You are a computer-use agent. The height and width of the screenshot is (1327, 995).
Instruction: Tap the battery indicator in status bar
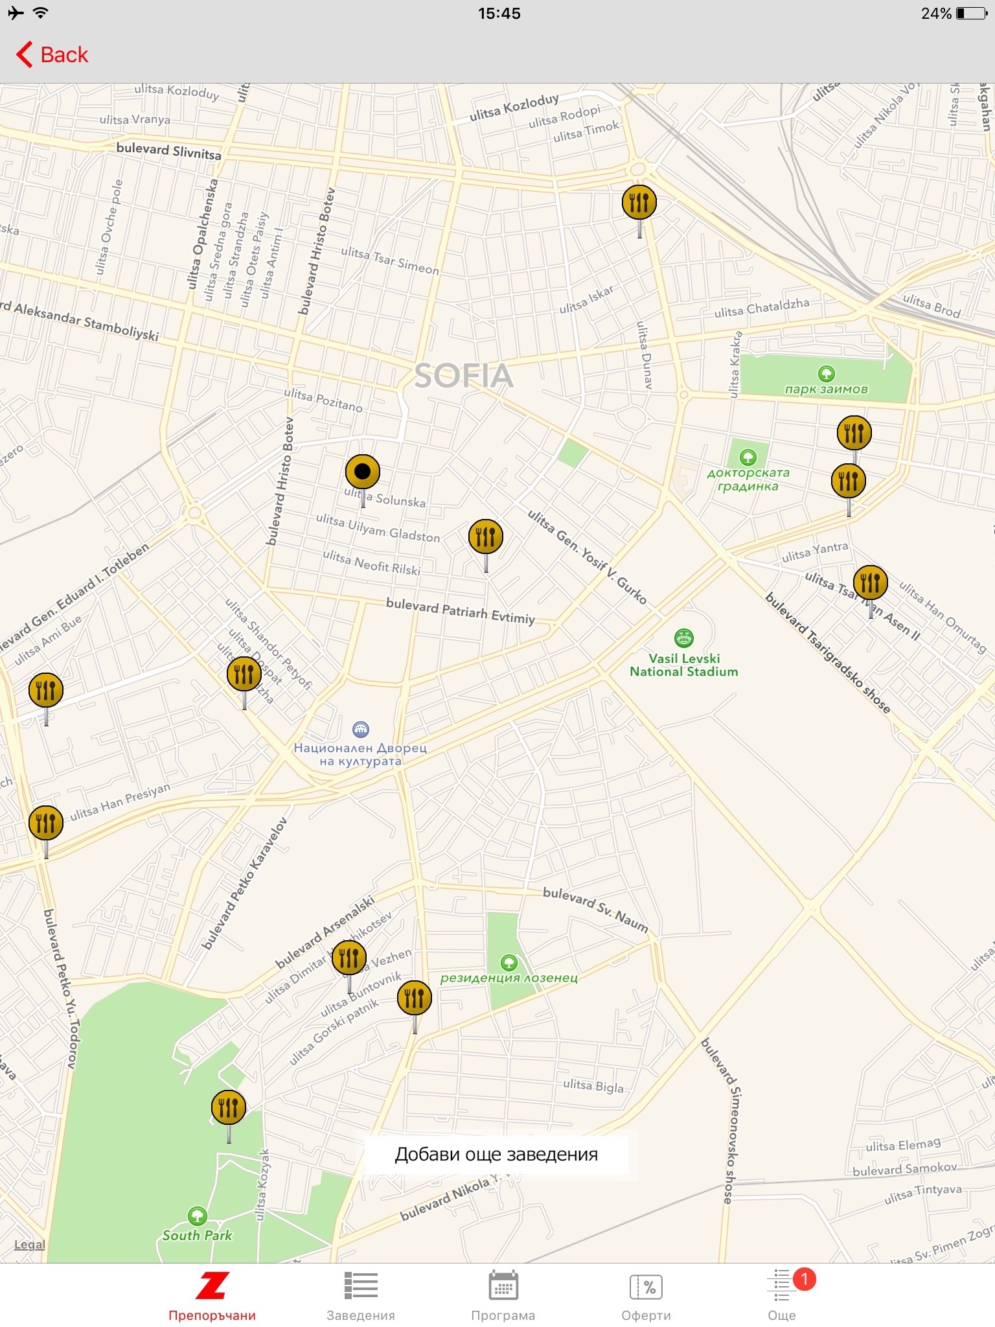[x=971, y=14]
